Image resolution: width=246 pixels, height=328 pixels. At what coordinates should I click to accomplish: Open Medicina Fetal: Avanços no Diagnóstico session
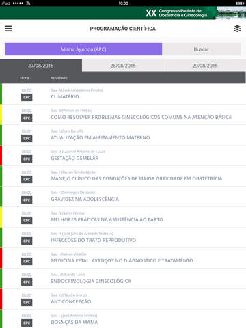coord(123,258)
